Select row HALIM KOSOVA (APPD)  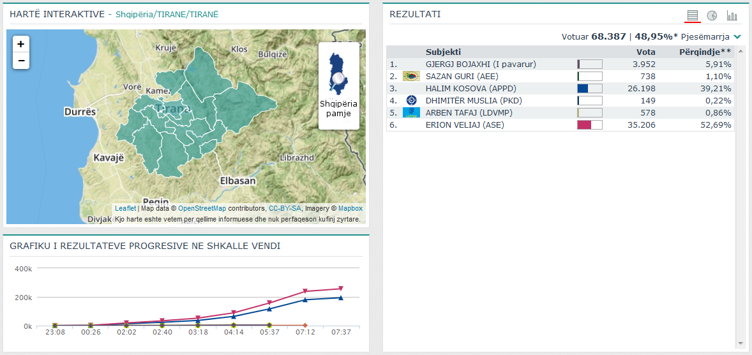(x=560, y=88)
